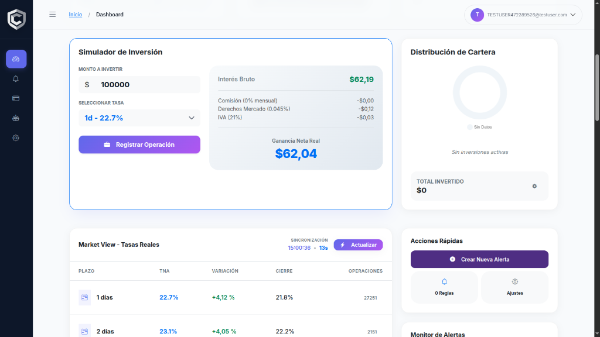Viewport: 600px width, 337px height.
Task: Open the dashboard speedometer sidebar icon
Action: point(16,59)
